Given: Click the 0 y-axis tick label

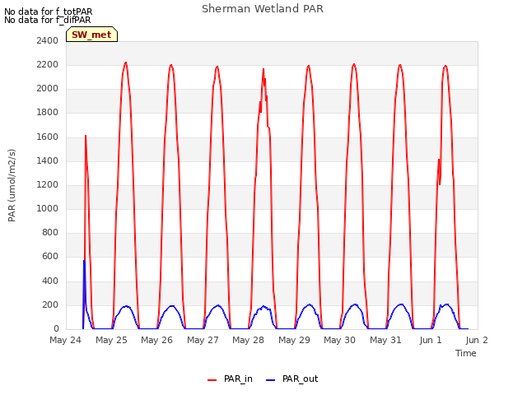Looking at the screenshot, I should [x=56, y=328].
